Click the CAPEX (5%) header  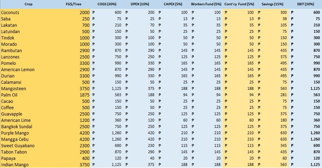(173, 4)
